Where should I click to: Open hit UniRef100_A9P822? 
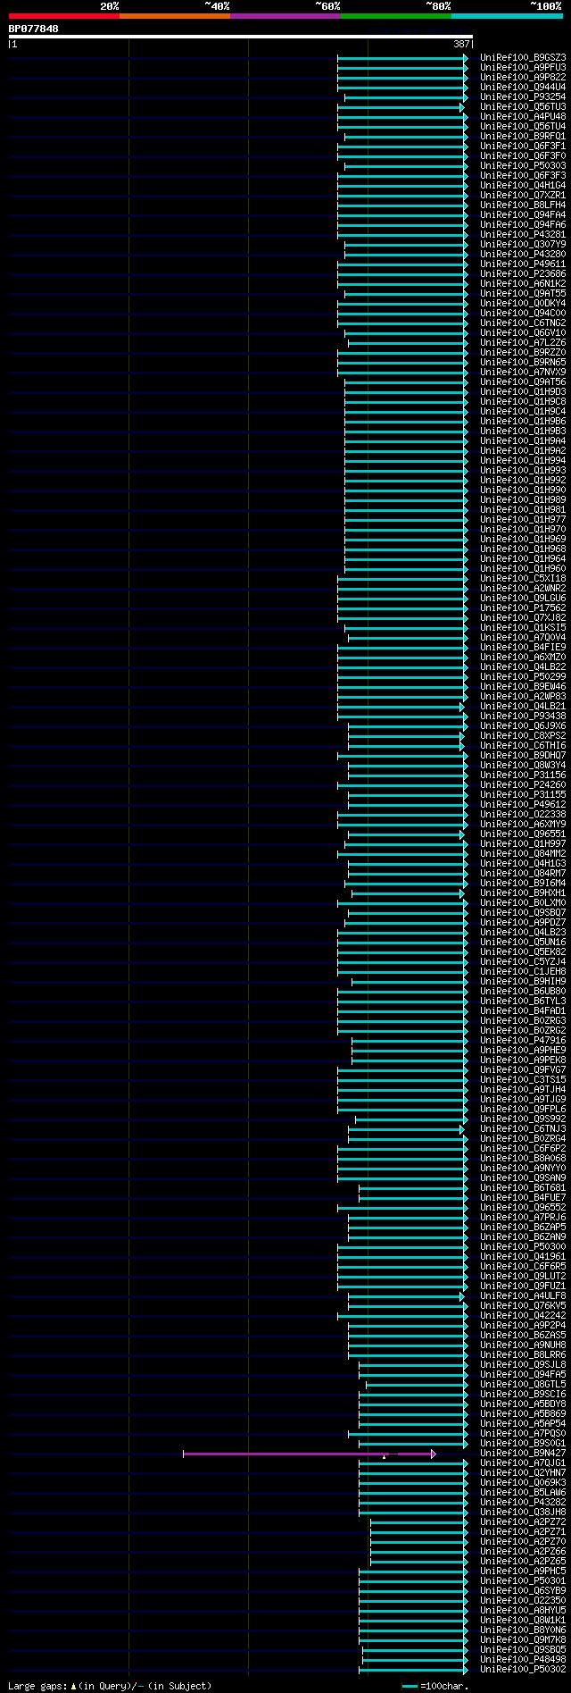click(x=523, y=77)
